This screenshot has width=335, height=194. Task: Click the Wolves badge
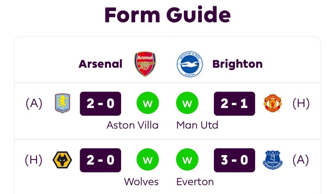coord(62,160)
